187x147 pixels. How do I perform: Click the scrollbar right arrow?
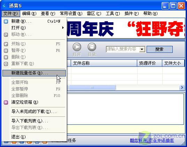[182, 88]
